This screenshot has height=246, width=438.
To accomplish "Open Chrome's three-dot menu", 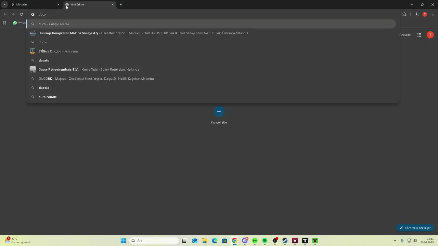I will coord(433,14).
